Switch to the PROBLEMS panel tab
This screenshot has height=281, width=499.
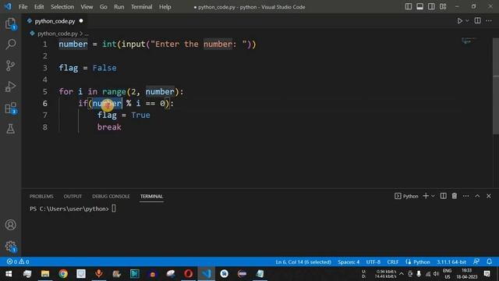pos(41,196)
